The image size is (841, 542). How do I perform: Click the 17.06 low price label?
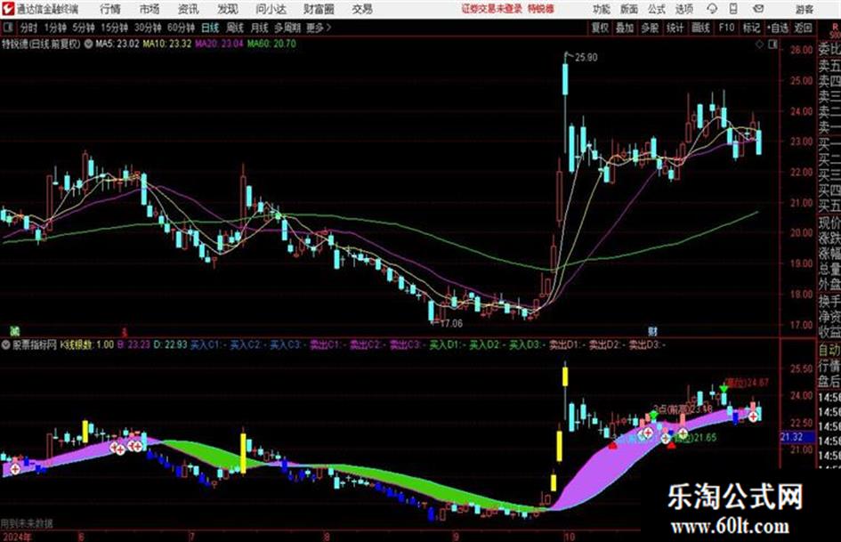pyautogui.click(x=450, y=324)
